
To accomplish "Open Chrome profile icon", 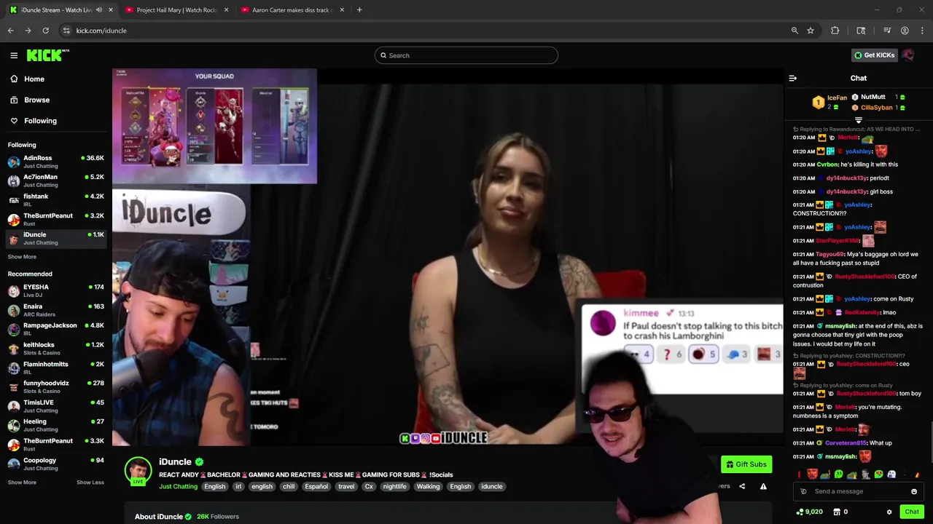I will (905, 31).
